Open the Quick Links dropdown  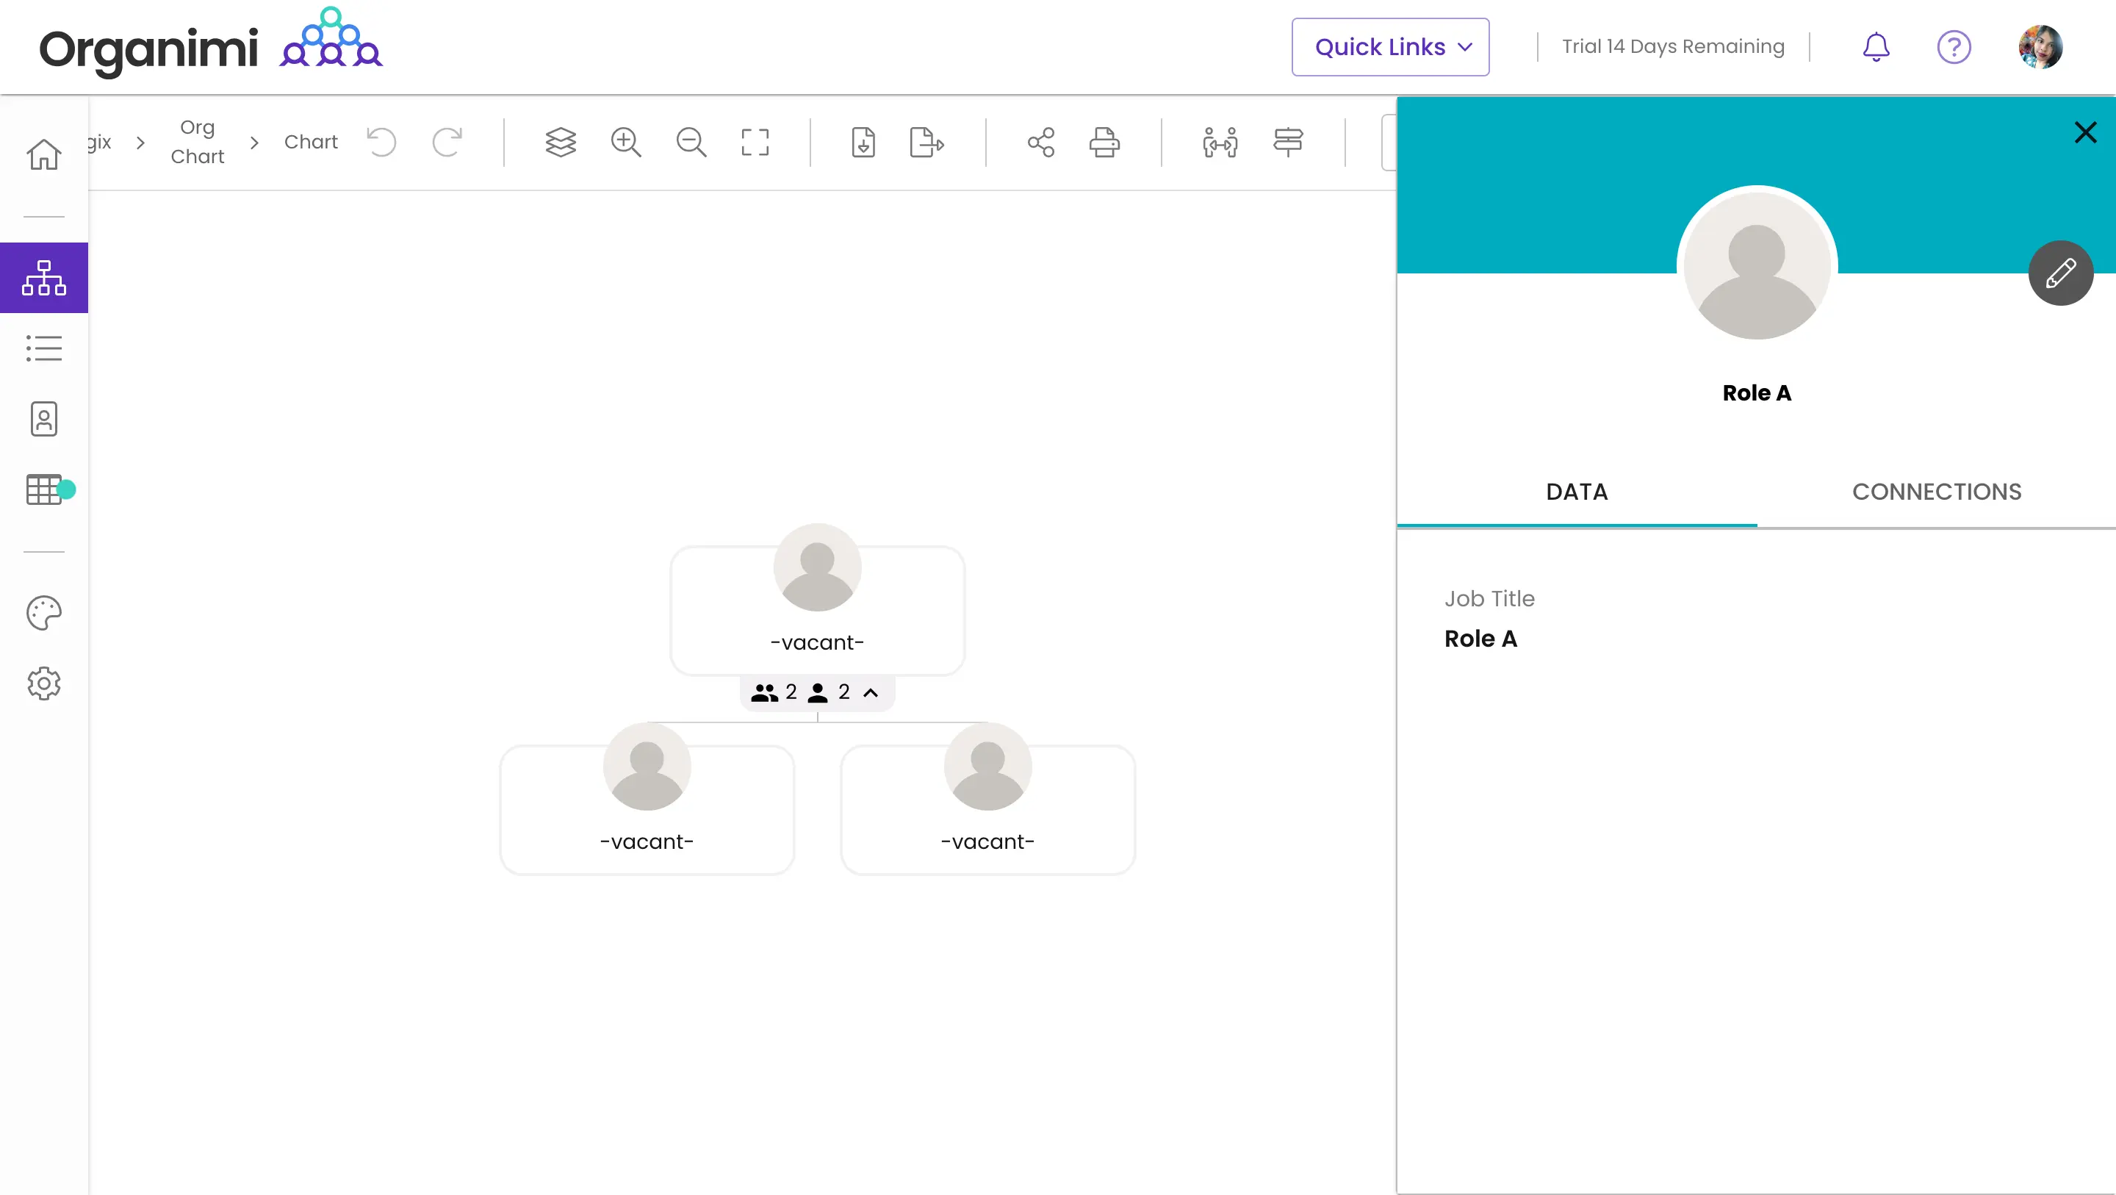(x=1390, y=47)
